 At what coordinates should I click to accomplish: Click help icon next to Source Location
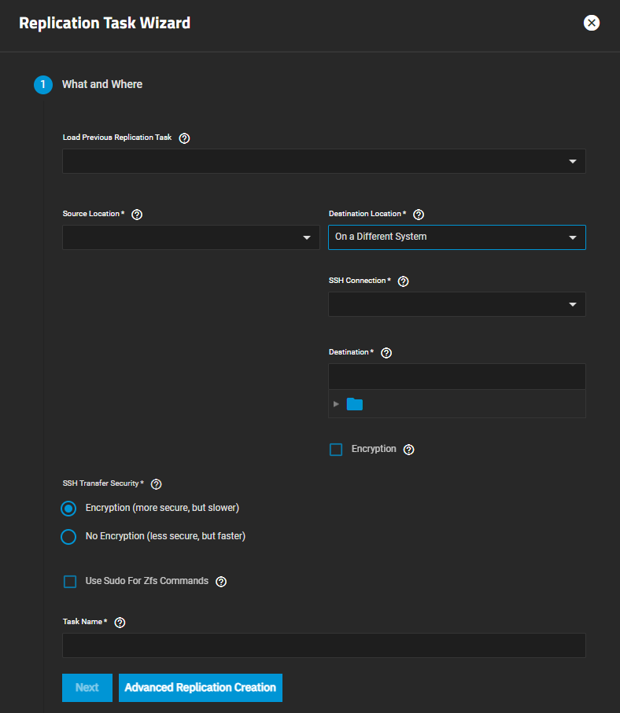tap(137, 215)
